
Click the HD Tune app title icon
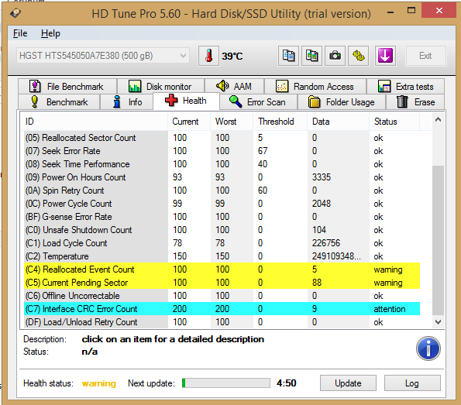pyautogui.click(x=15, y=13)
